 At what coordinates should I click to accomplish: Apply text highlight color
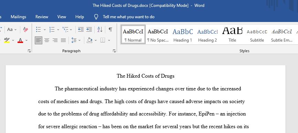7,40
